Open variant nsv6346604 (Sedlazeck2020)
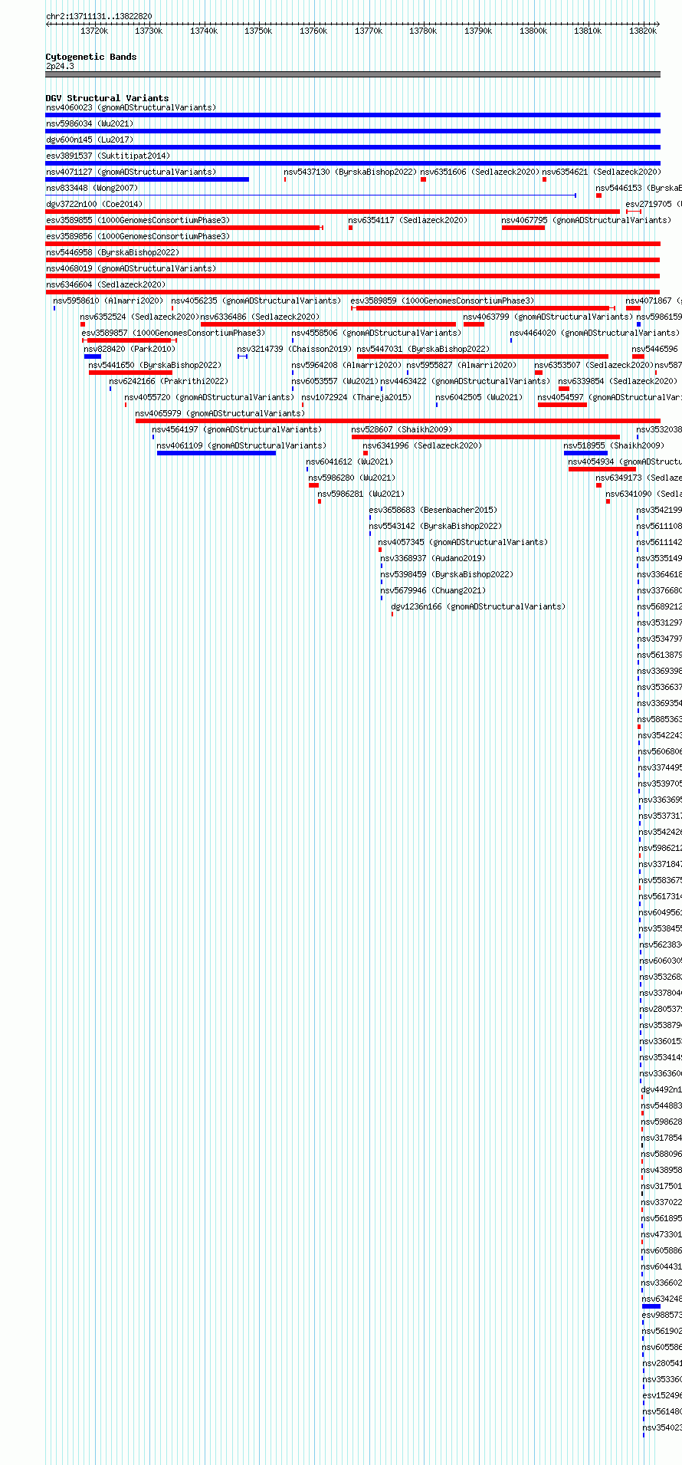This screenshot has height=1465, width=682. point(106,284)
